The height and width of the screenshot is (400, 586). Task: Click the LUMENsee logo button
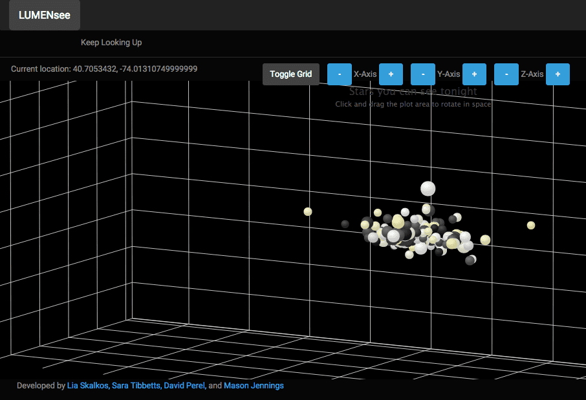coord(45,15)
